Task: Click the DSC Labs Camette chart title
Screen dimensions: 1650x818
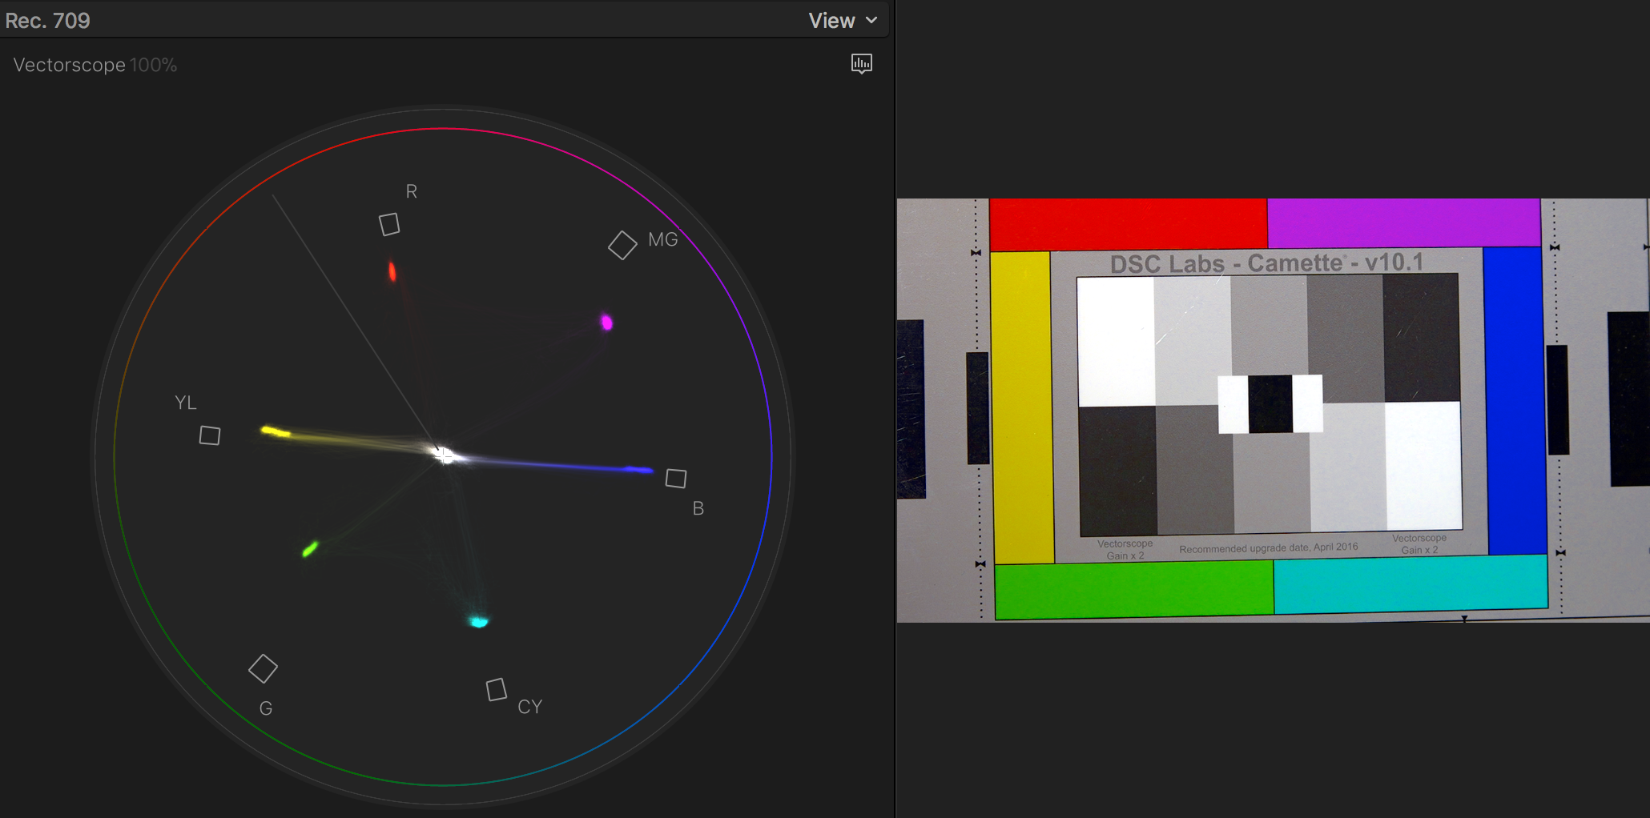Action: coord(1266,263)
